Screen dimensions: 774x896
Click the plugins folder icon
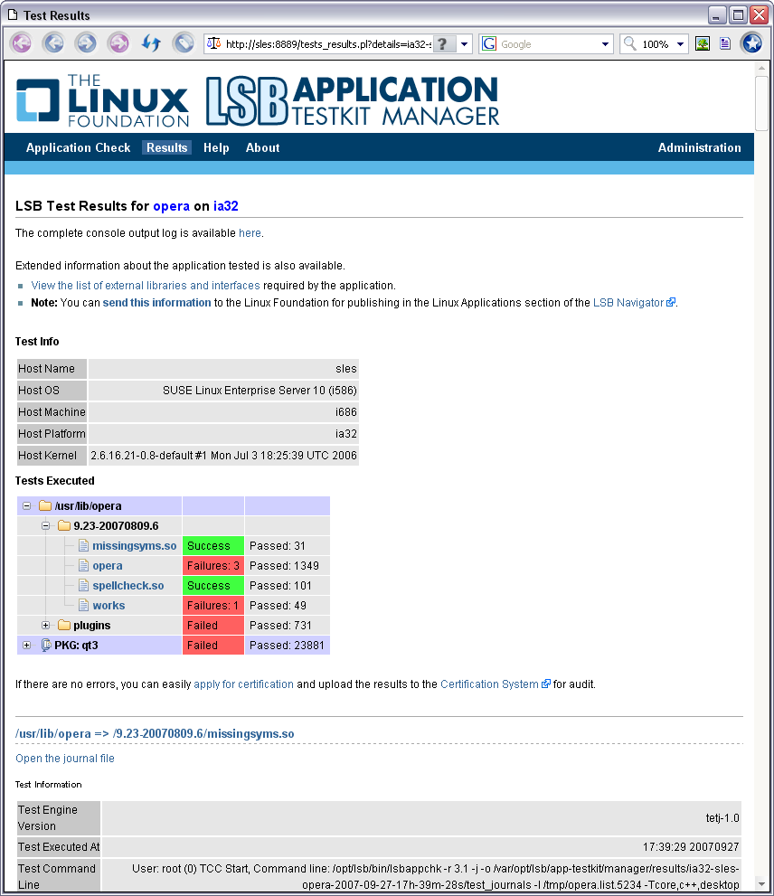click(x=64, y=625)
